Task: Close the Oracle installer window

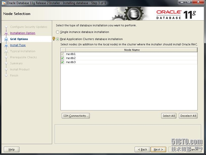Action: click(198, 2)
